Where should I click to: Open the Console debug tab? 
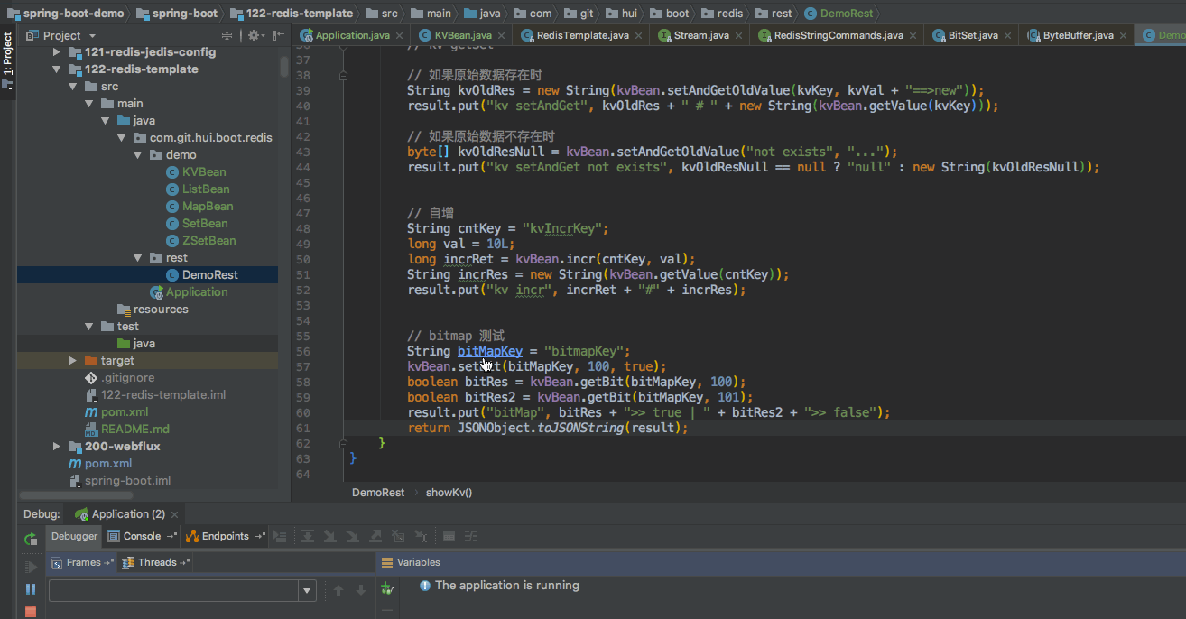[x=142, y=536]
